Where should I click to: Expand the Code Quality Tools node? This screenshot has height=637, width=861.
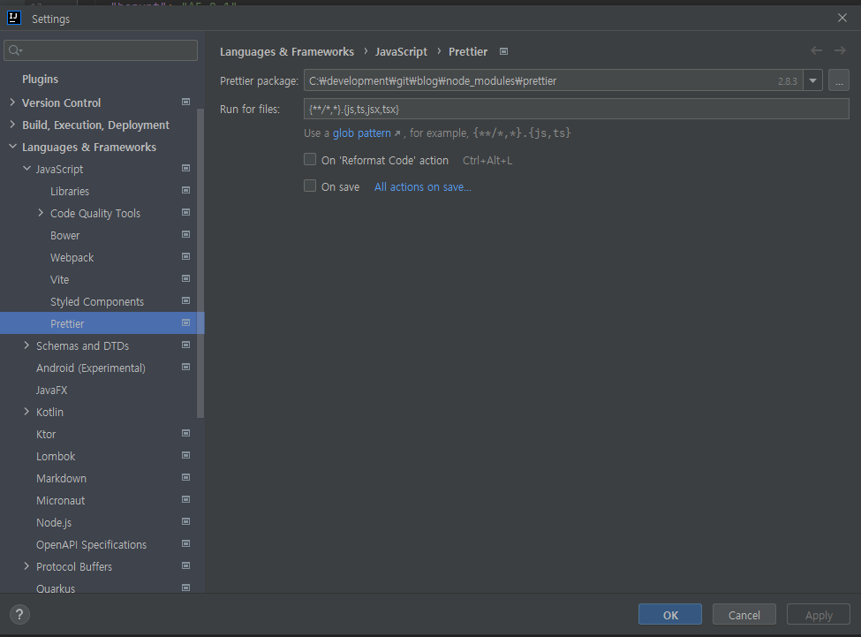[41, 213]
